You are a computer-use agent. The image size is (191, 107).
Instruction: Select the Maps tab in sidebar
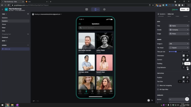(x=15, y=28)
